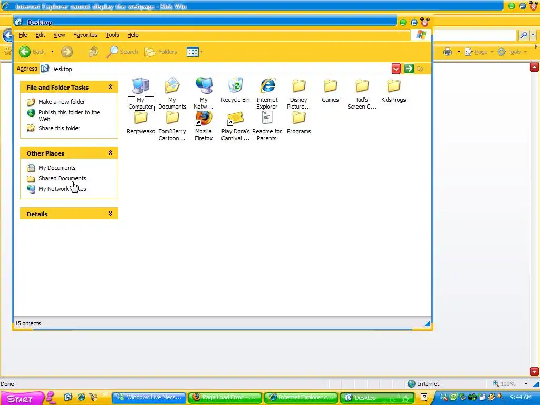Image resolution: width=540 pixels, height=405 pixels.
Task: Go up one folder level
Action: (x=93, y=52)
